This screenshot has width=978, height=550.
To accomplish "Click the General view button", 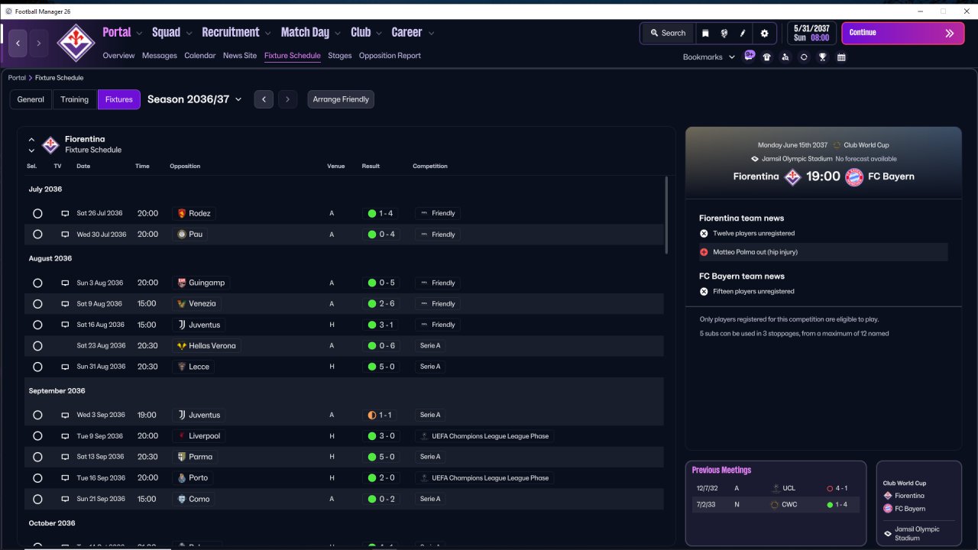I will coord(31,99).
